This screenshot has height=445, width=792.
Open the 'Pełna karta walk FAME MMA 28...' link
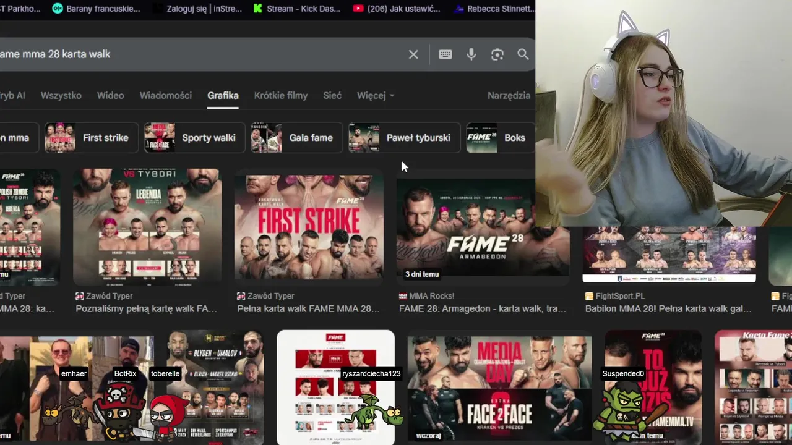pos(309,308)
